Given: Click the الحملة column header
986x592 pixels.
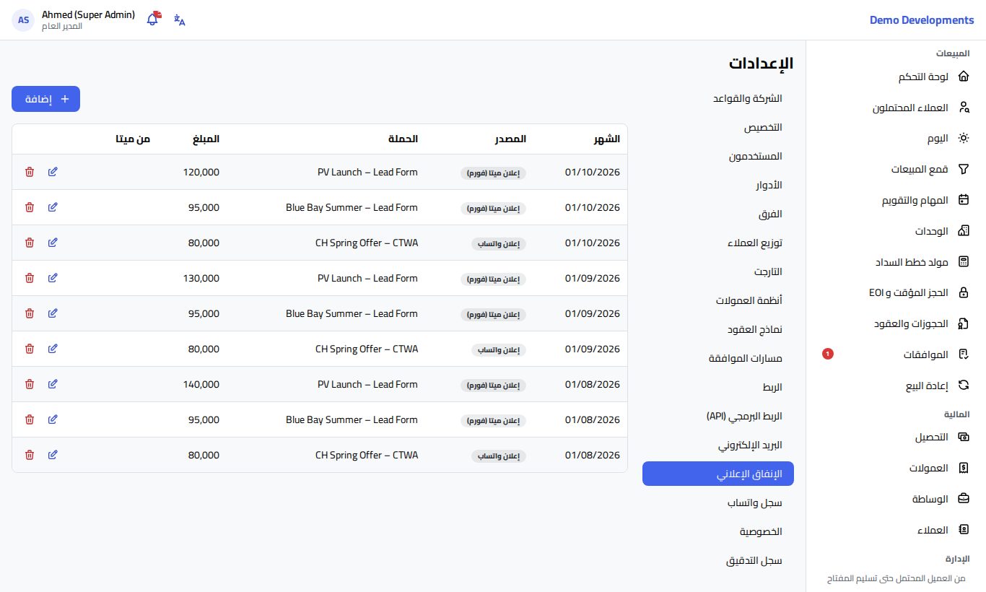Looking at the screenshot, I should pyautogui.click(x=403, y=139).
